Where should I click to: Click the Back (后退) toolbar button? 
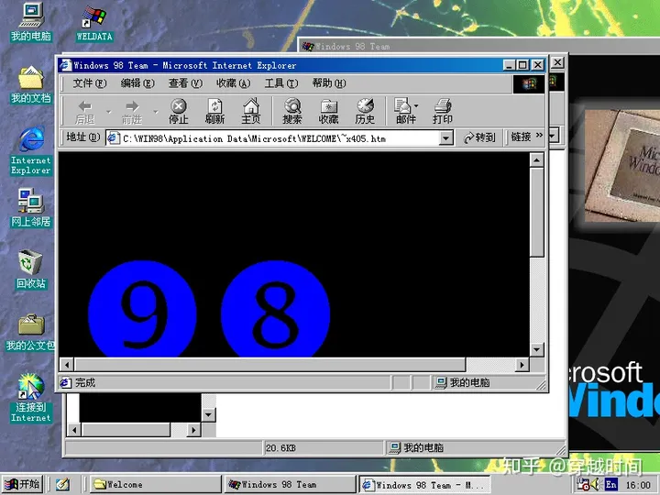[85, 112]
